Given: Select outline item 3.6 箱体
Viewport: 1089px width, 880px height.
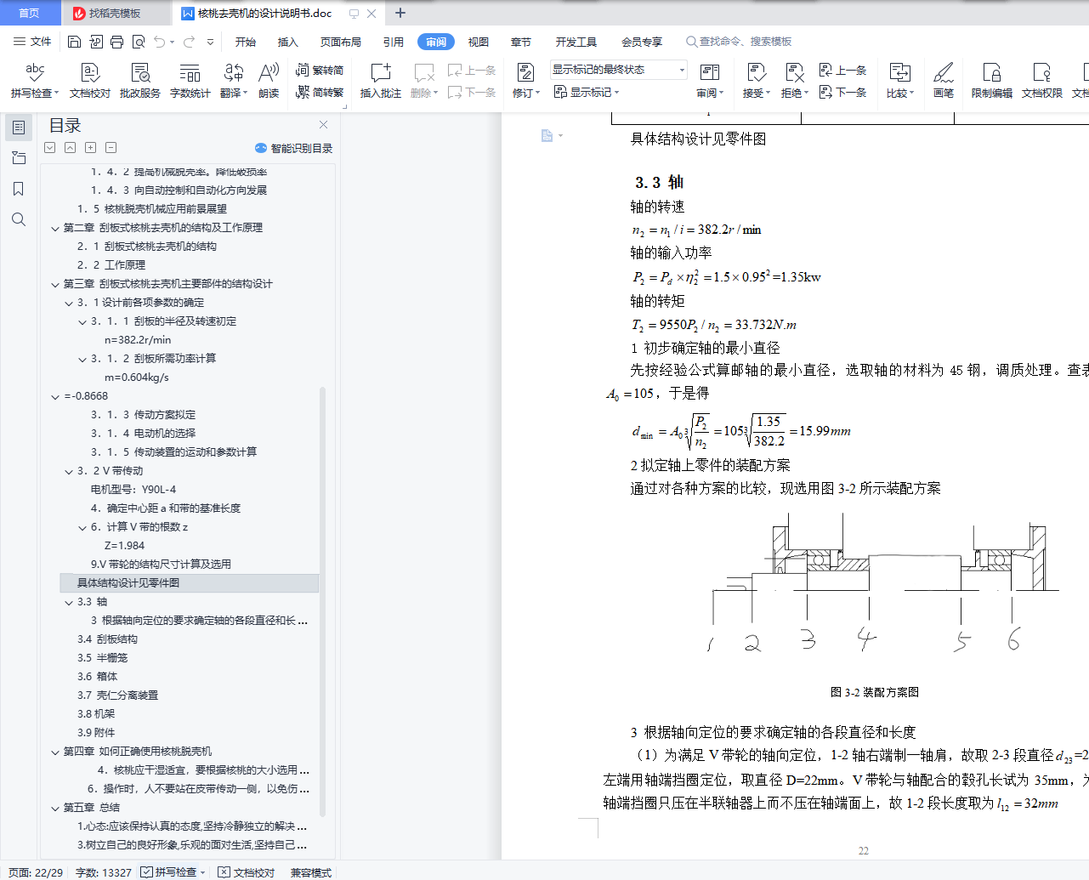Looking at the screenshot, I should click(97, 677).
